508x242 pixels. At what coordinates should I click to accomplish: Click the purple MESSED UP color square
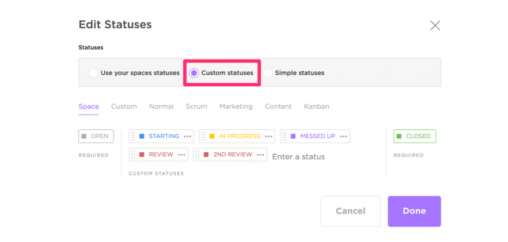point(293,136)
